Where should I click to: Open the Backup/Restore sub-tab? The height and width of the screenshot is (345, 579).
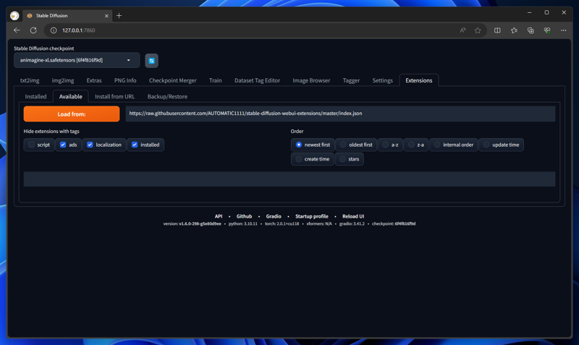(x=167, y=97)
